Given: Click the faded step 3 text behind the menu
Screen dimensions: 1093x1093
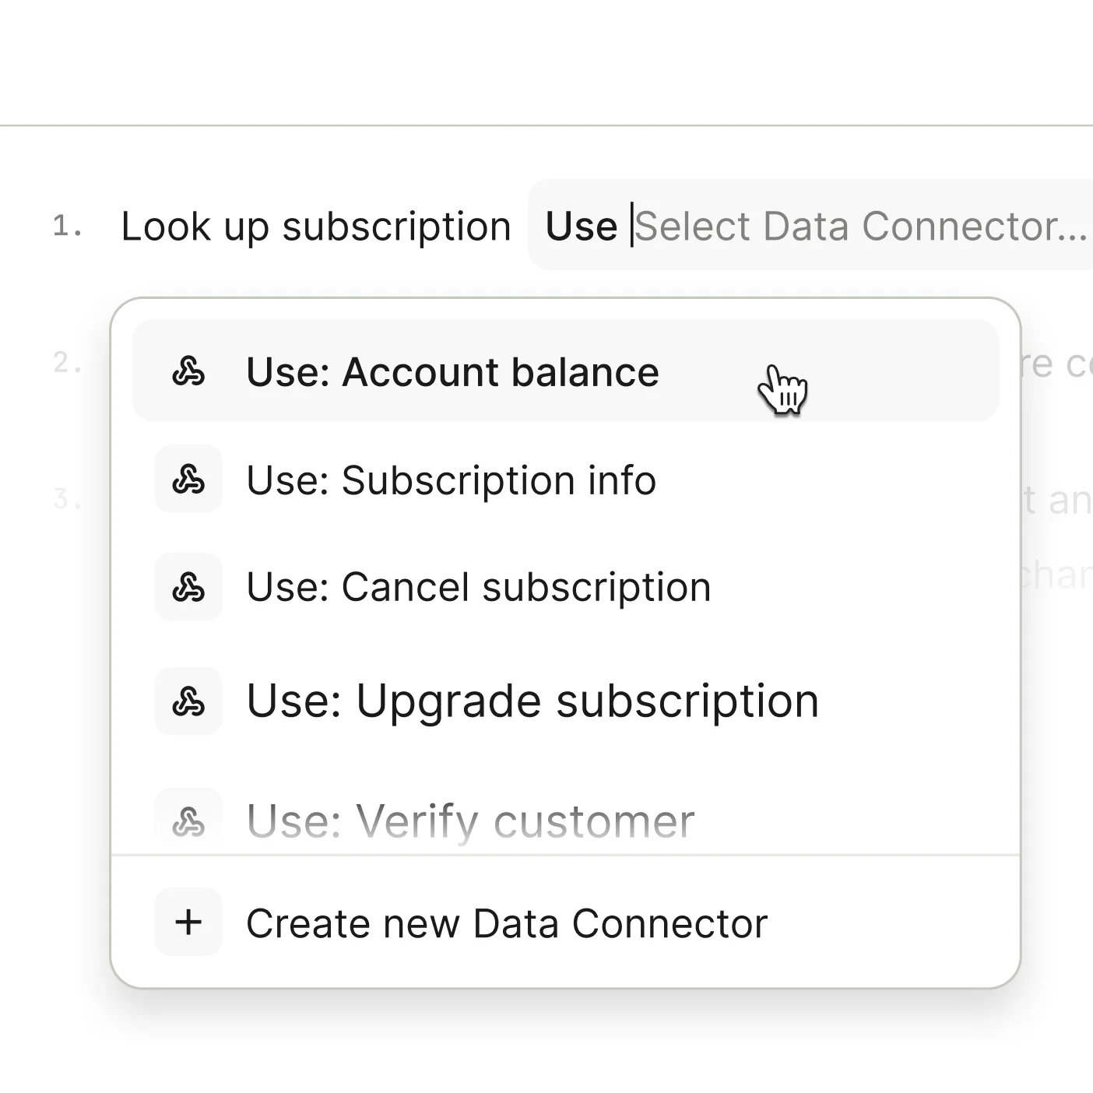Looking at the screenshot, I should pyautogui.click(x=1056, y=500).
